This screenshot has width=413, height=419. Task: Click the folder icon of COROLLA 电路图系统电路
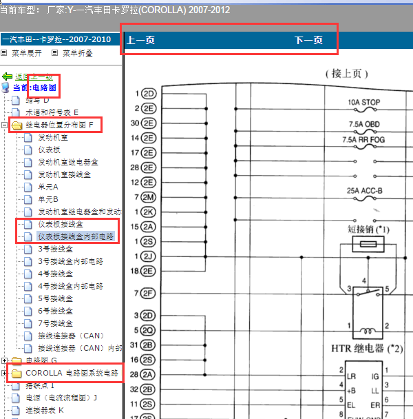pyautogui.click(x=17, y=373)
